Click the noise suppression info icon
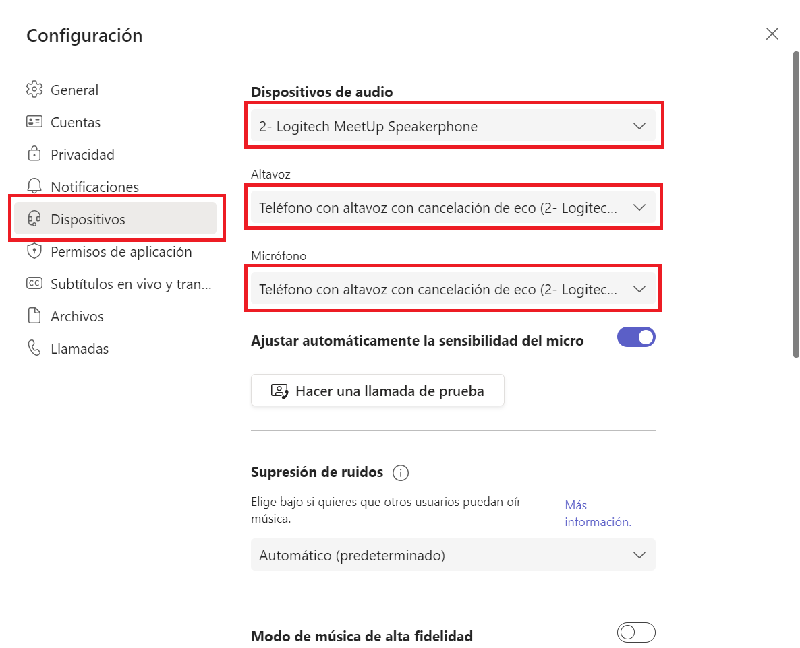 point(401,473)
